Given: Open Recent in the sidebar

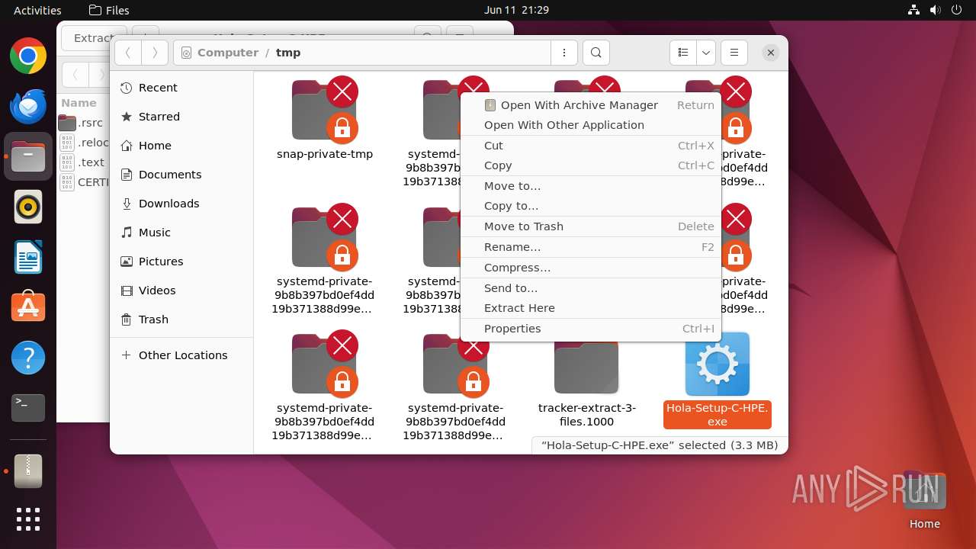Looking at the screenshot, I should click(x=181, y=88).
